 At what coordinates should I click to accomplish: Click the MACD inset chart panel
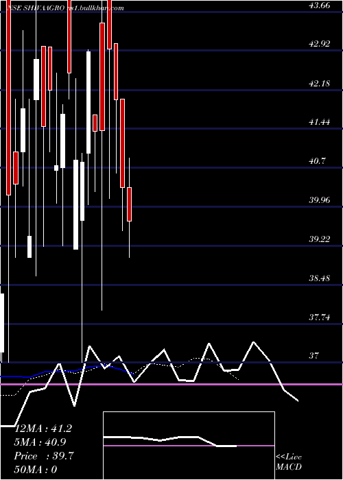coord(189,446)
